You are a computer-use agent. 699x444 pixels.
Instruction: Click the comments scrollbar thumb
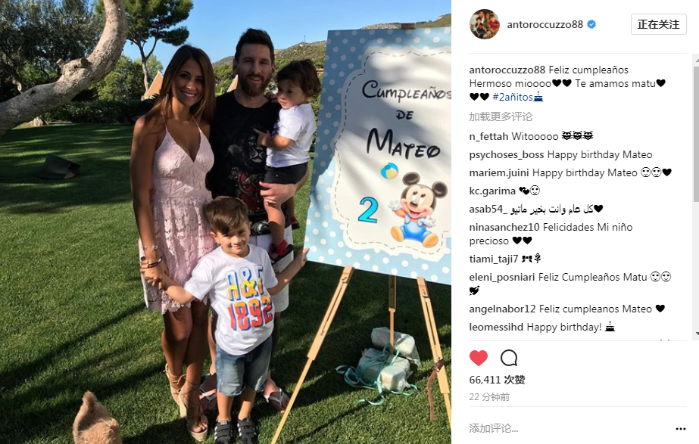tap(696, 134)
